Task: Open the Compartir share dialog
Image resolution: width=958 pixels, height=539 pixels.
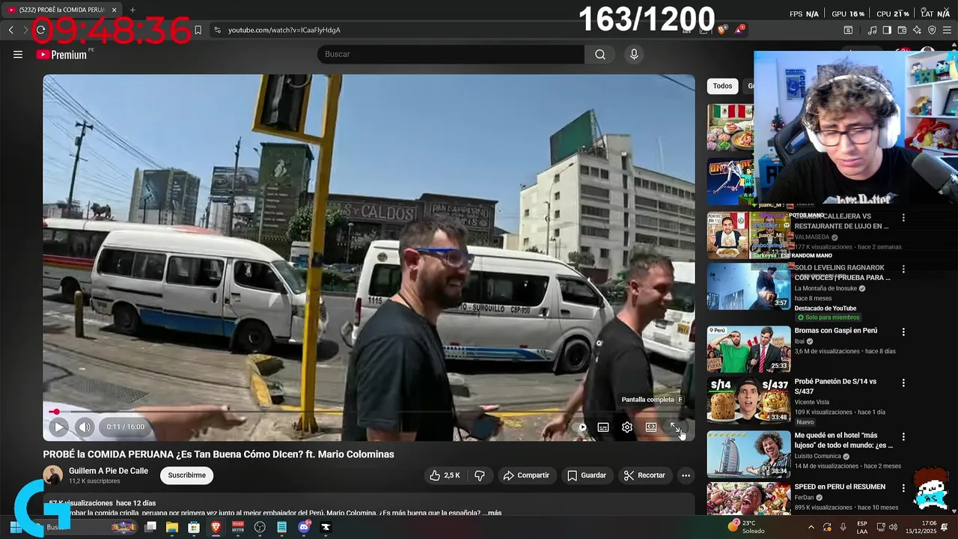Action: coord(526,475)
